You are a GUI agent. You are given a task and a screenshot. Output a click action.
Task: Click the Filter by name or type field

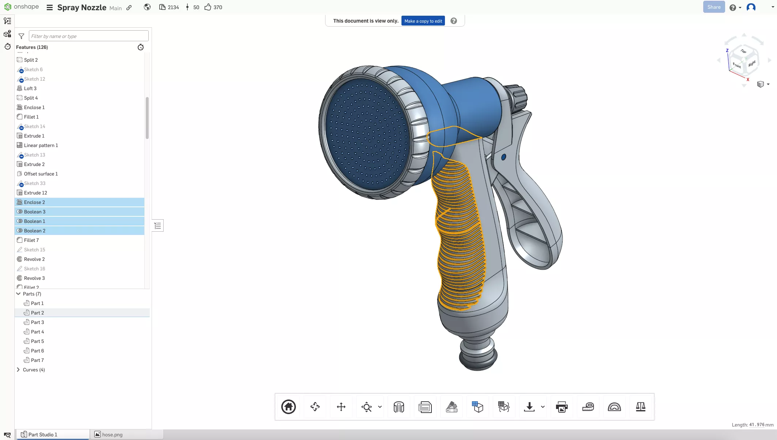[88, 36]
